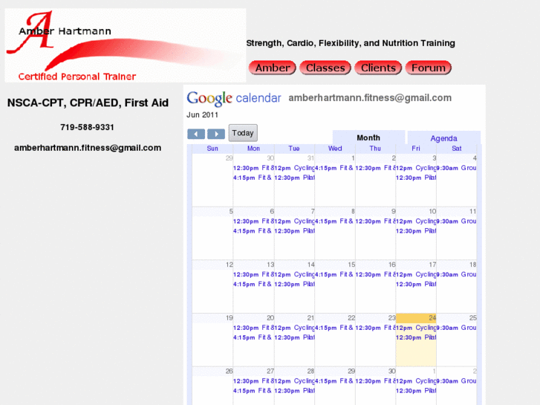This screenshot has height=405, width=540.
Task: Open May 31 12pm Cycling event
Action: coord(294,168)
